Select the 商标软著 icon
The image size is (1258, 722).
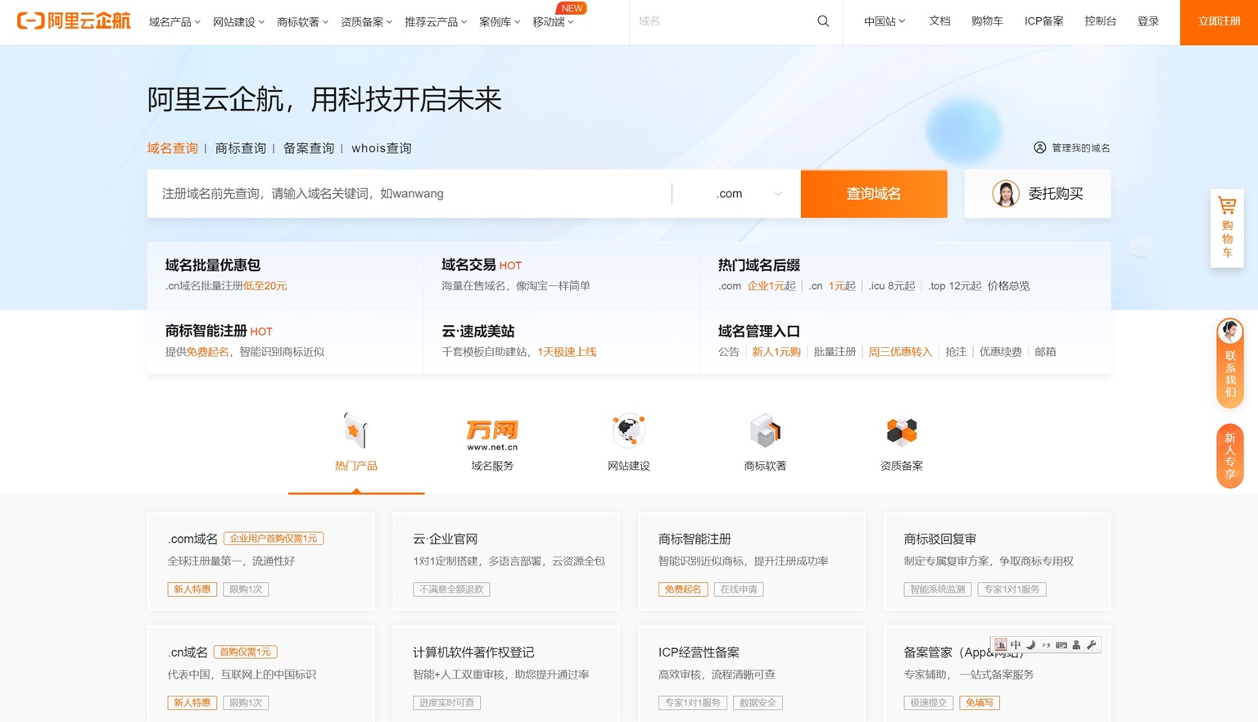(765, 431)
